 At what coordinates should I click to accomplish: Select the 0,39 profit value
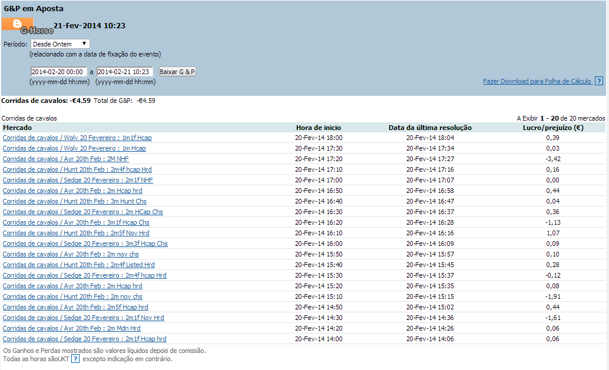(x=552, y=138)
